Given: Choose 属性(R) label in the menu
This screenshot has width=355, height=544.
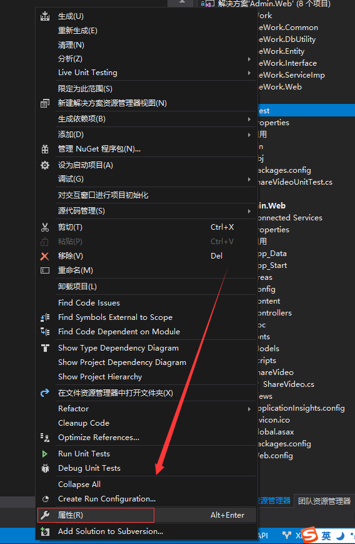Looking at the screenshot, I should point(71,515).
